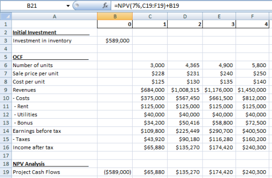Select column A header
Image resolution: width=272 pixels, height=178 pixels.
pyautogui.click(x=54, y=17)
